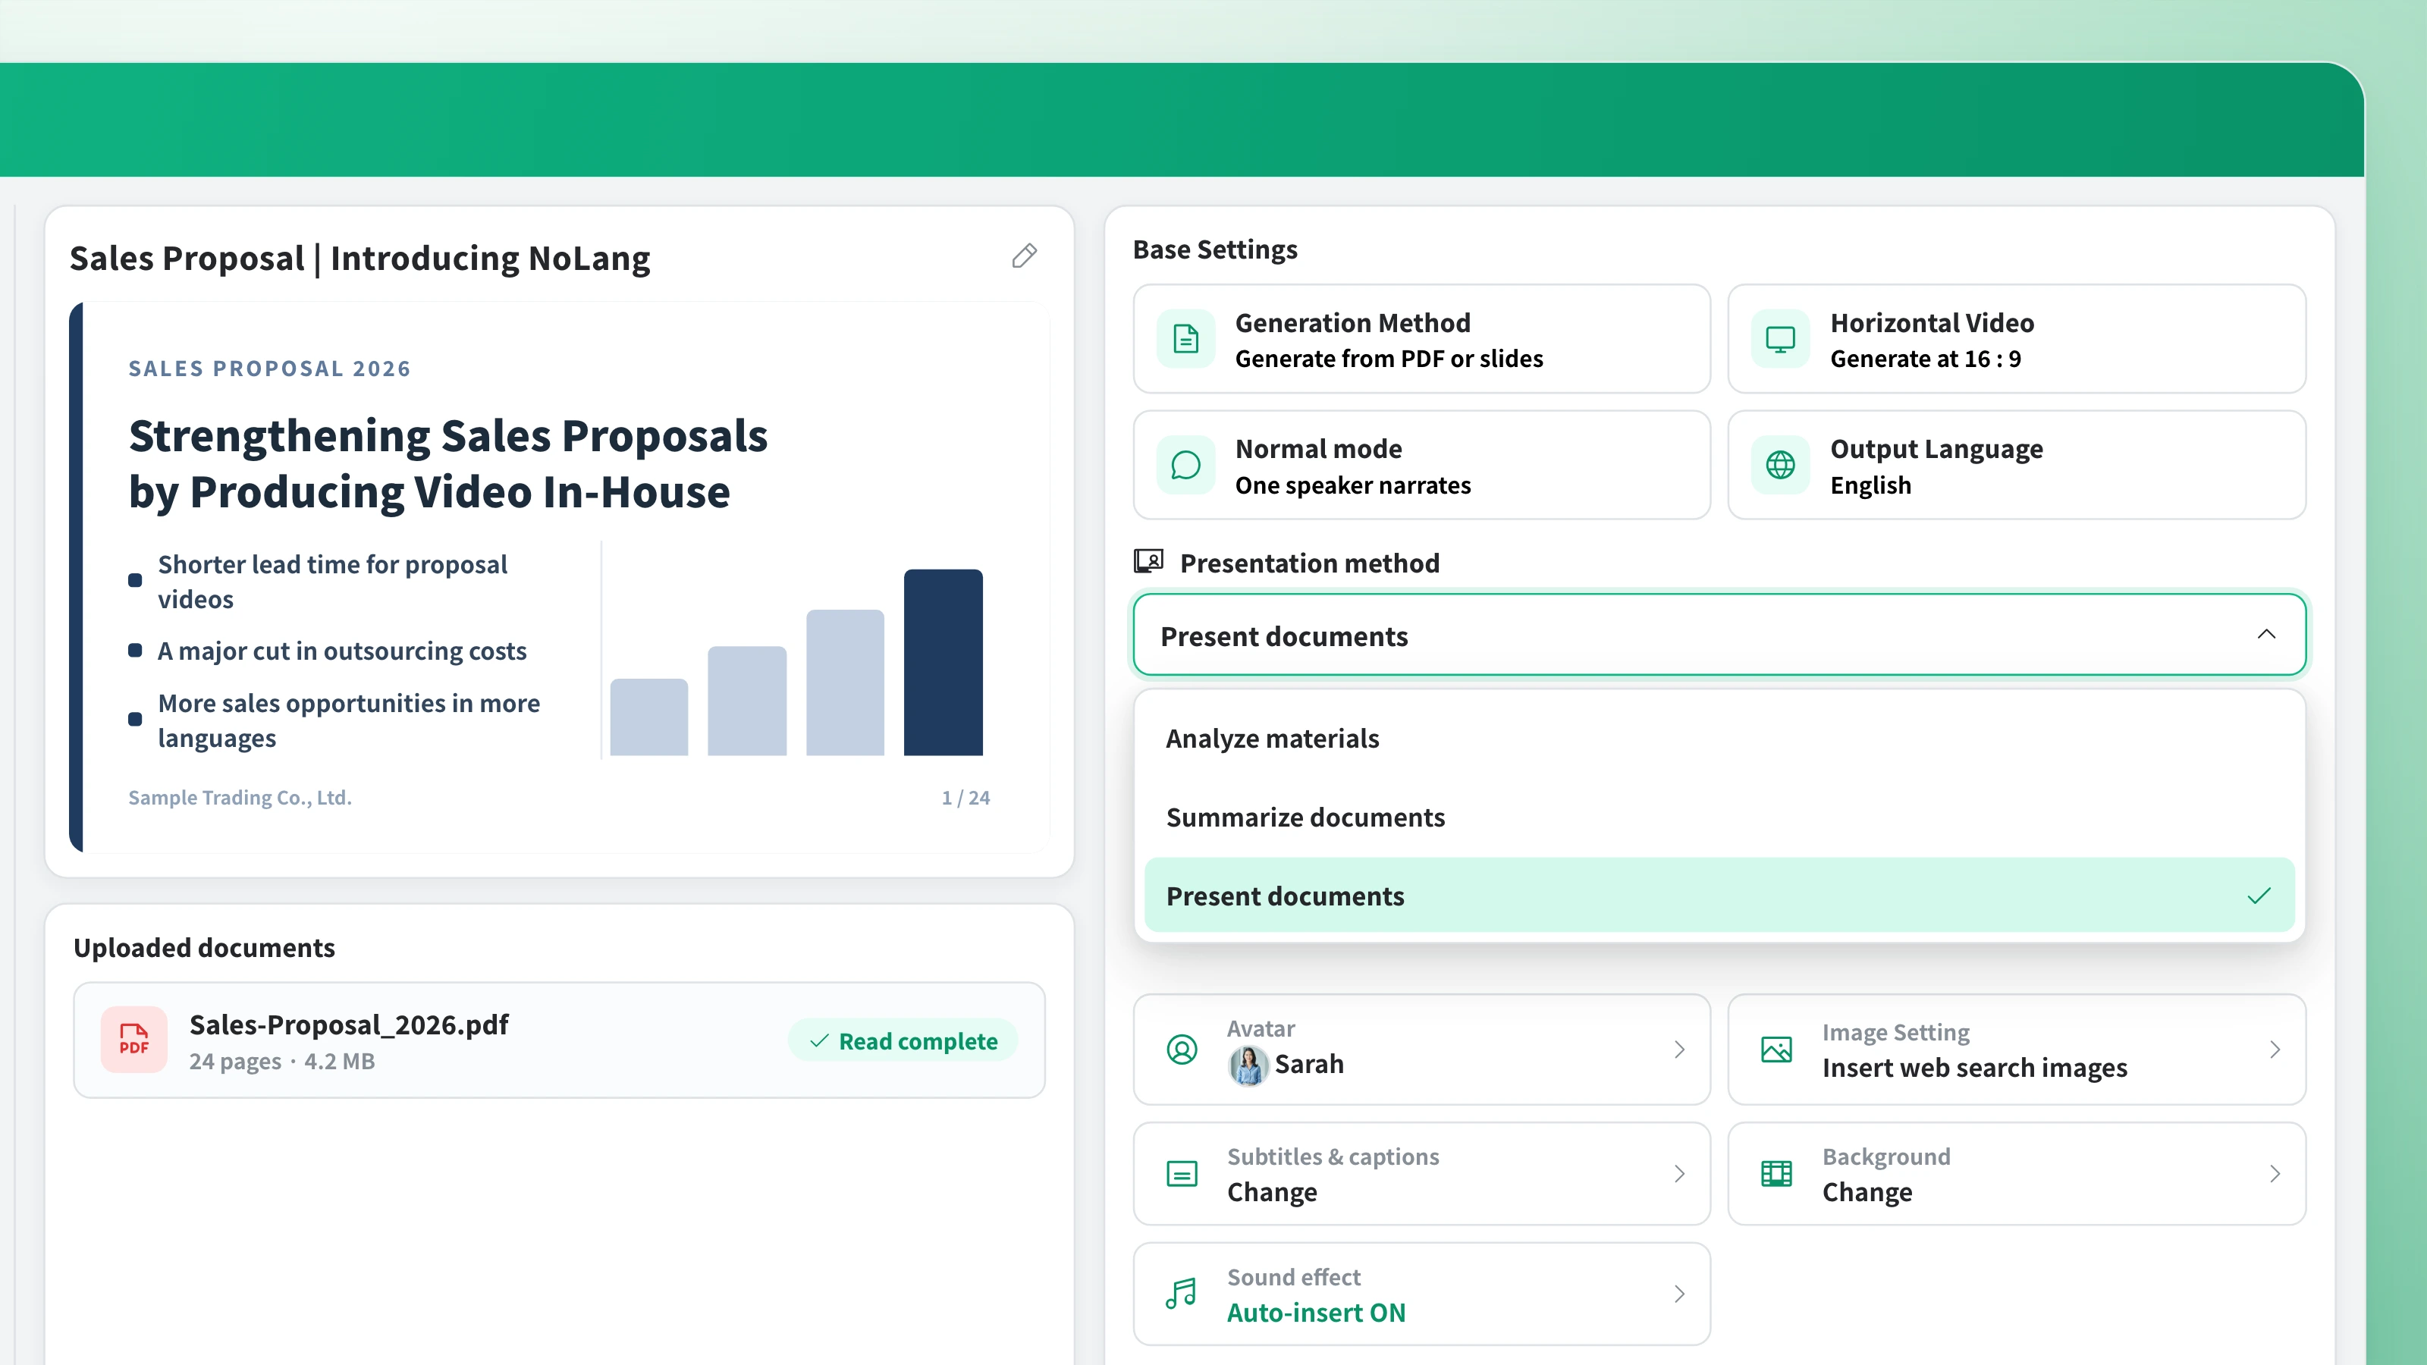The image size is (2427, 1365).
Task: Click the dark navy bar in the chart
Action: click(x=943, y=662)
